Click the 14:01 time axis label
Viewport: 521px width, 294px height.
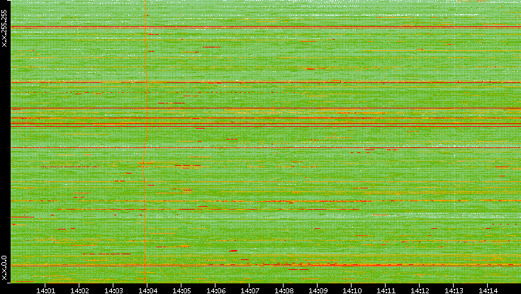click(45, 290)
